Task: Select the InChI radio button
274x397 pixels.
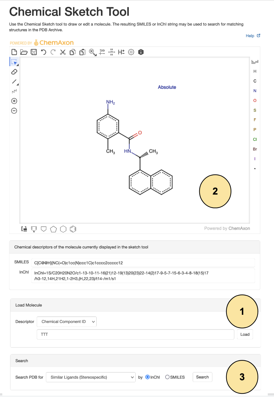Action: coord(147,377)
